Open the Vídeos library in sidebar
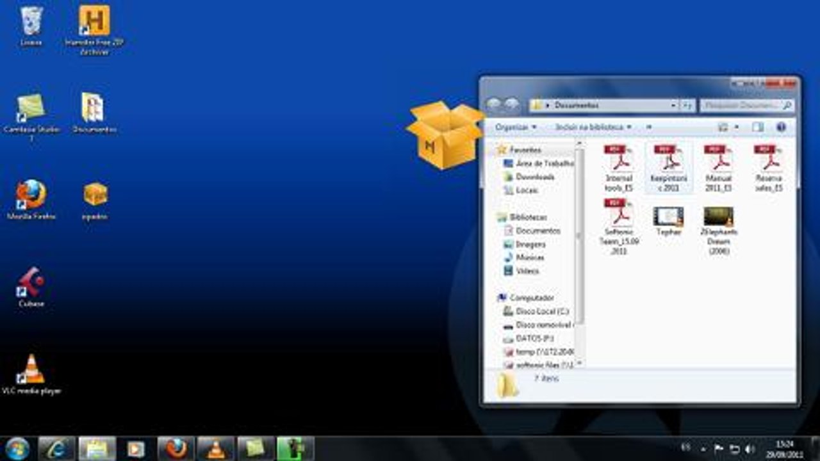The width and height of the screenshot is (820, 461). pyautogui.click(x=521, y=271)
